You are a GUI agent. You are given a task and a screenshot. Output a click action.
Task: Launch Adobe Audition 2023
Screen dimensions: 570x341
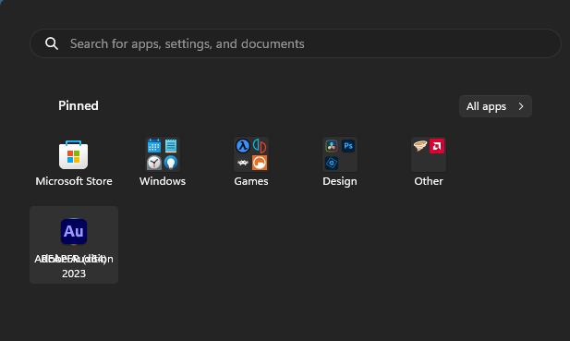point(74,245)
